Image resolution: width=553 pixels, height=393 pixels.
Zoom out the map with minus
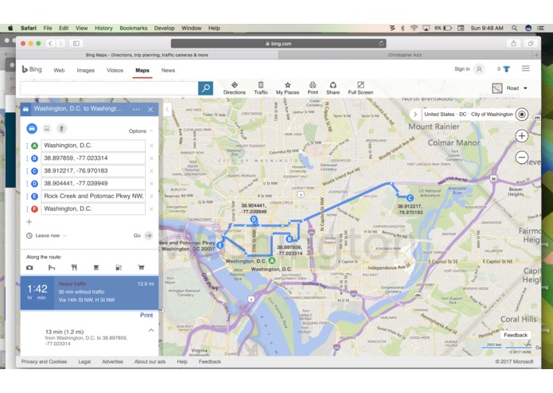point(522,158)
